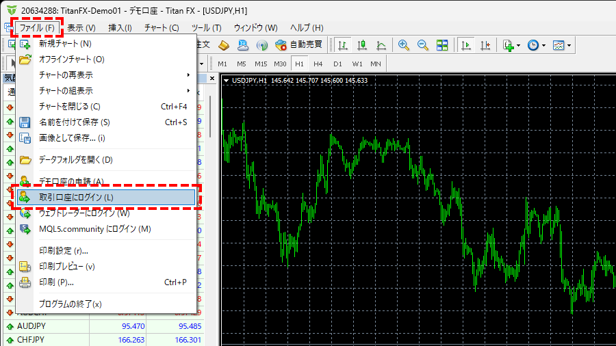Select M15 timeframe
This screenshot has width=616, height=346.
pos(261,64)
